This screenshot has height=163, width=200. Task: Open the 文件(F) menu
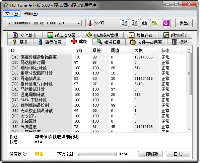click(12, 14)
